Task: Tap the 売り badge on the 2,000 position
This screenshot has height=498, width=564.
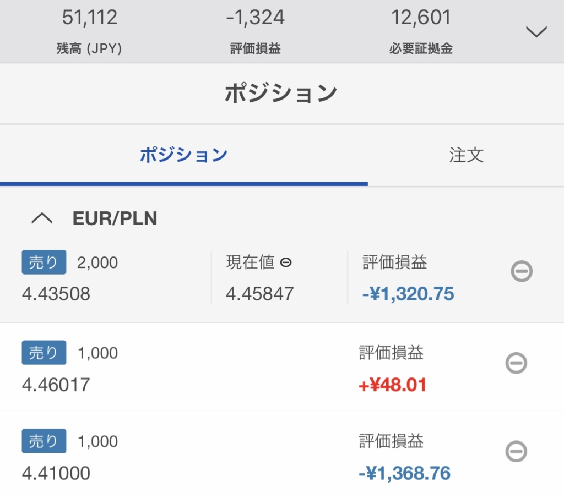Action: [44, 262]
